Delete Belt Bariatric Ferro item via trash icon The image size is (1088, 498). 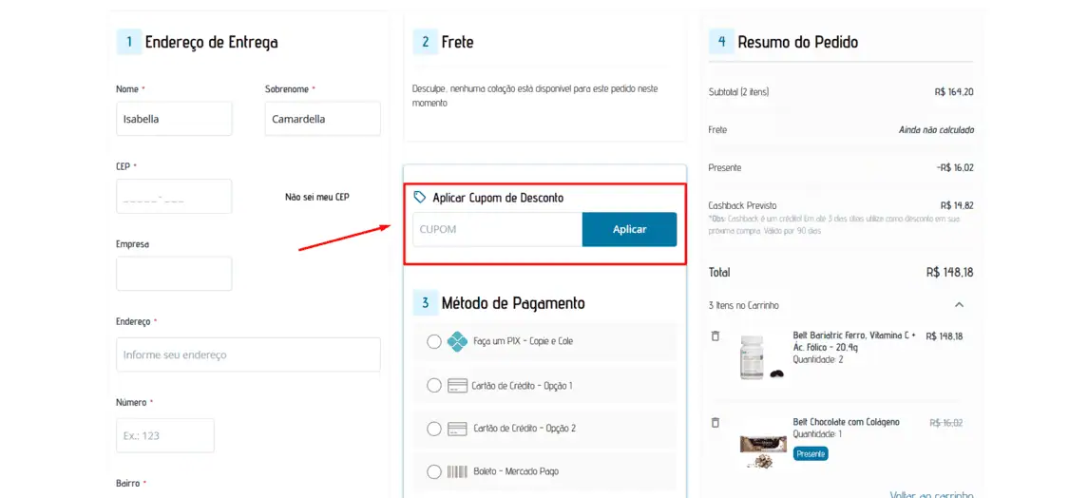(716, 335)
